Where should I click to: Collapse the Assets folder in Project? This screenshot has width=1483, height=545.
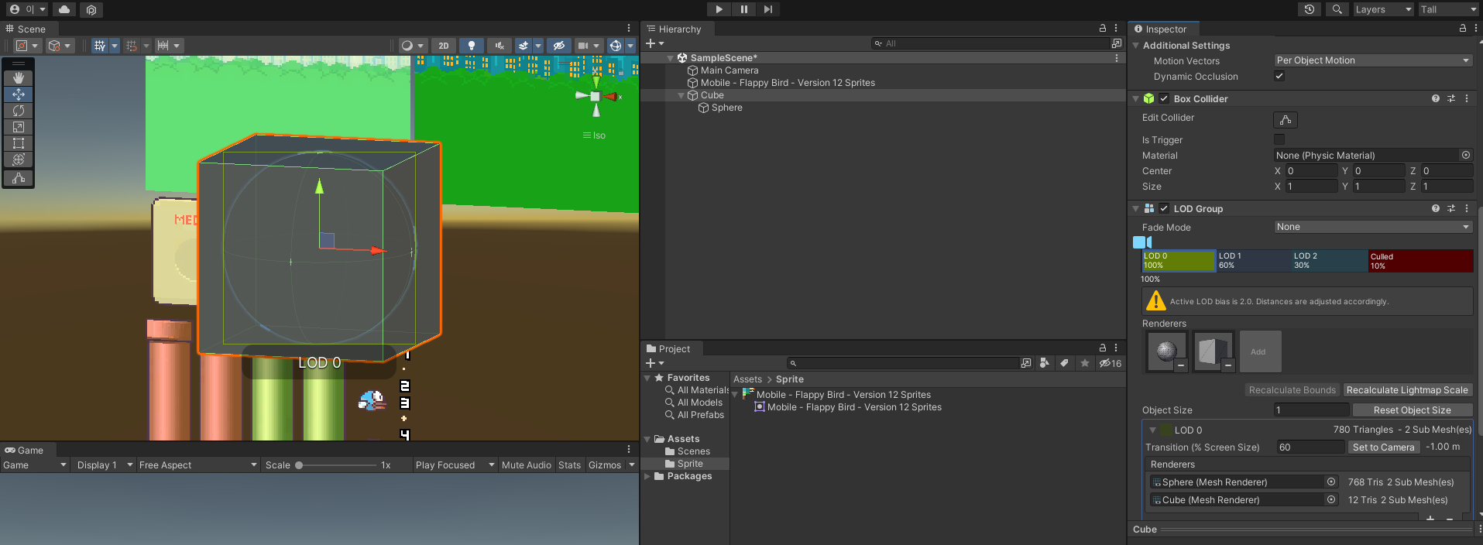(x=647, y=439)
